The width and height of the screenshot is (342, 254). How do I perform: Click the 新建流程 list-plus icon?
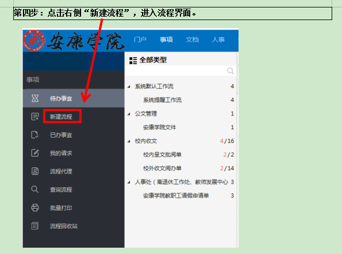pyautogui.click(x=35, y=116)
